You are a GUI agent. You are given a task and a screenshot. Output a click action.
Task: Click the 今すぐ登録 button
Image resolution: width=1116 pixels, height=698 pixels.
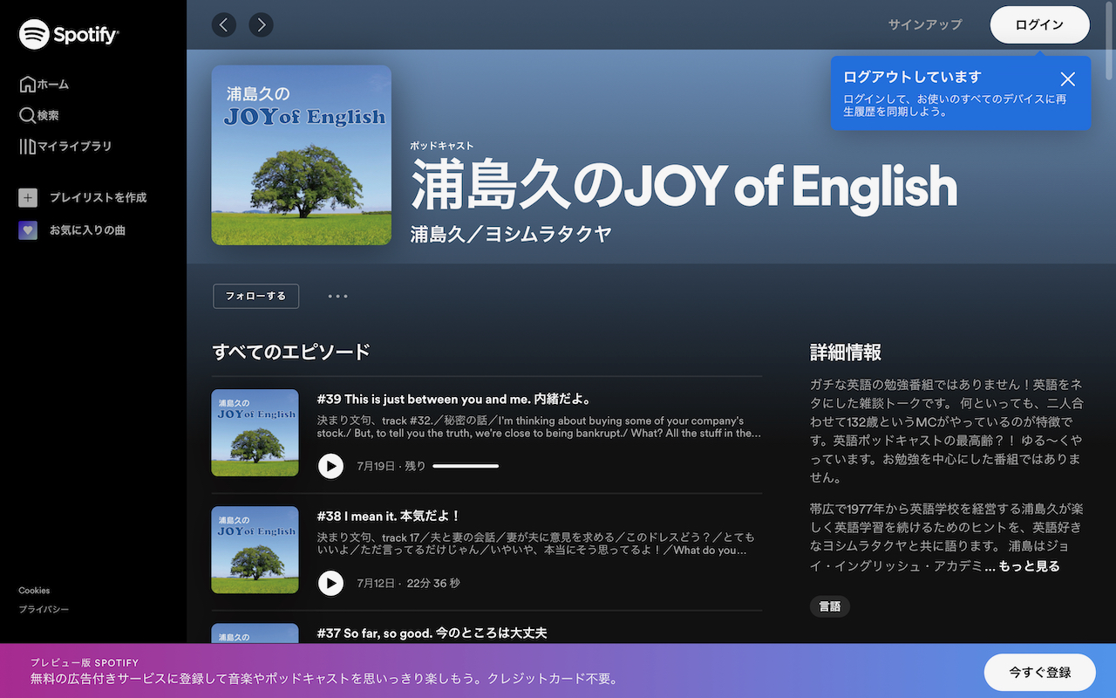pyautogui.click(x=1039, y=673)
